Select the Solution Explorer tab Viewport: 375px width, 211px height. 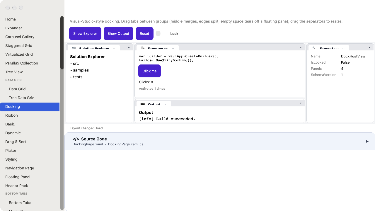[x=94, y=48]
